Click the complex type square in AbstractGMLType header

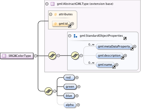(53, 4)
